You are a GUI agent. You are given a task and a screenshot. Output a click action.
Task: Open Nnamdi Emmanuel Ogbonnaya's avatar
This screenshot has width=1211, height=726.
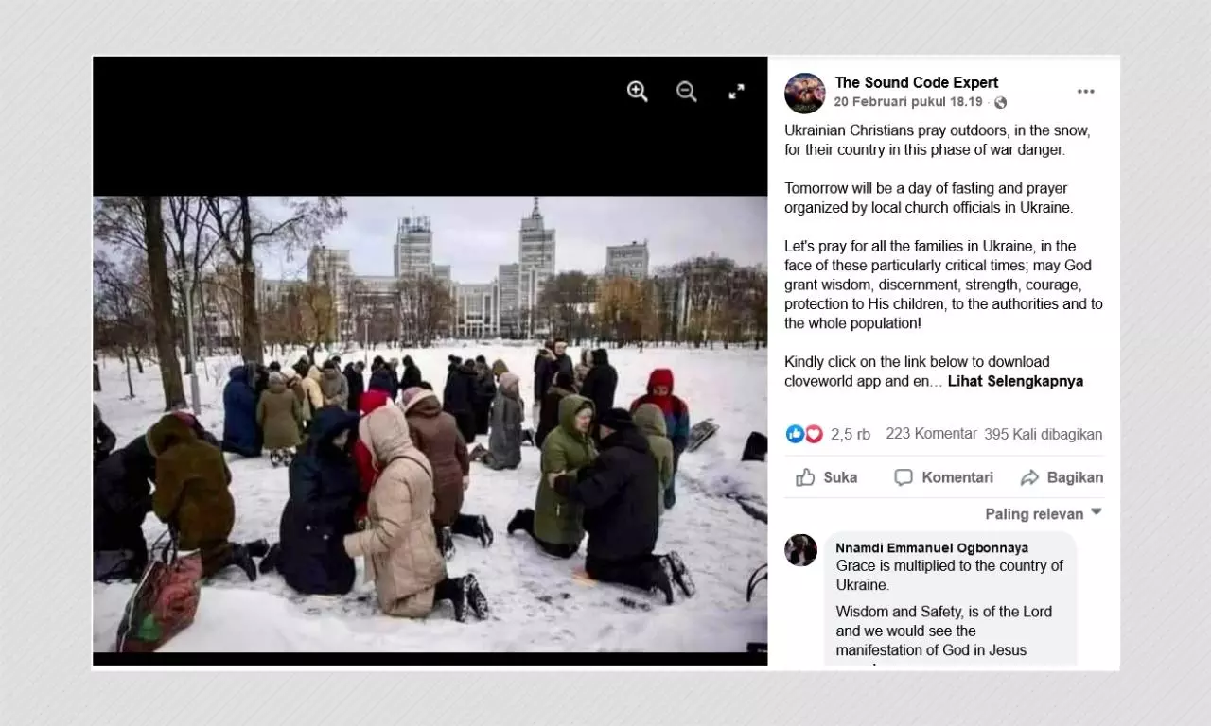click(801, 550)
